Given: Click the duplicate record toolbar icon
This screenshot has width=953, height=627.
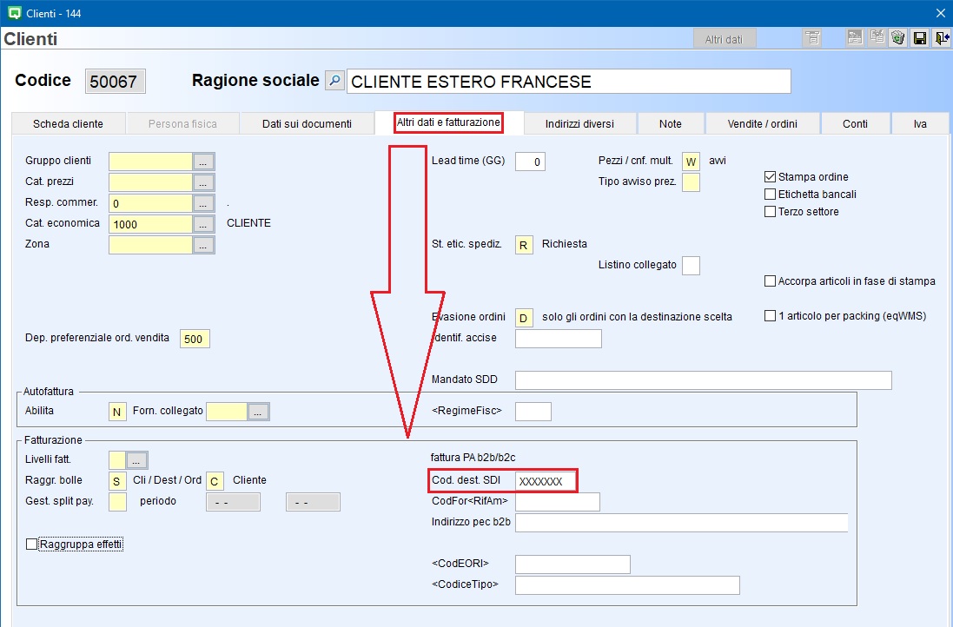Looking at the screenshot, I should pos(877,38).
